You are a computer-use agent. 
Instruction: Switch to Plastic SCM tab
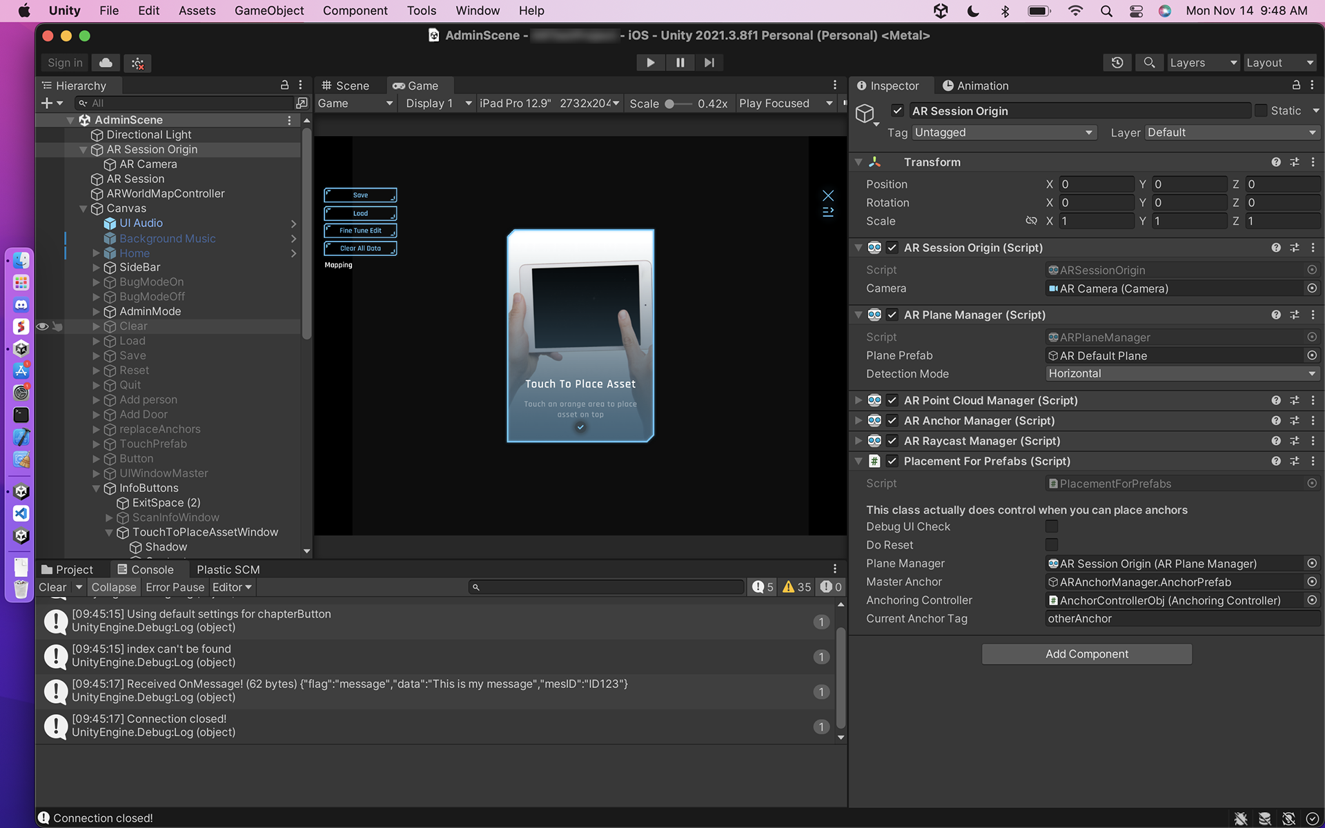click(x=228, y=569)
